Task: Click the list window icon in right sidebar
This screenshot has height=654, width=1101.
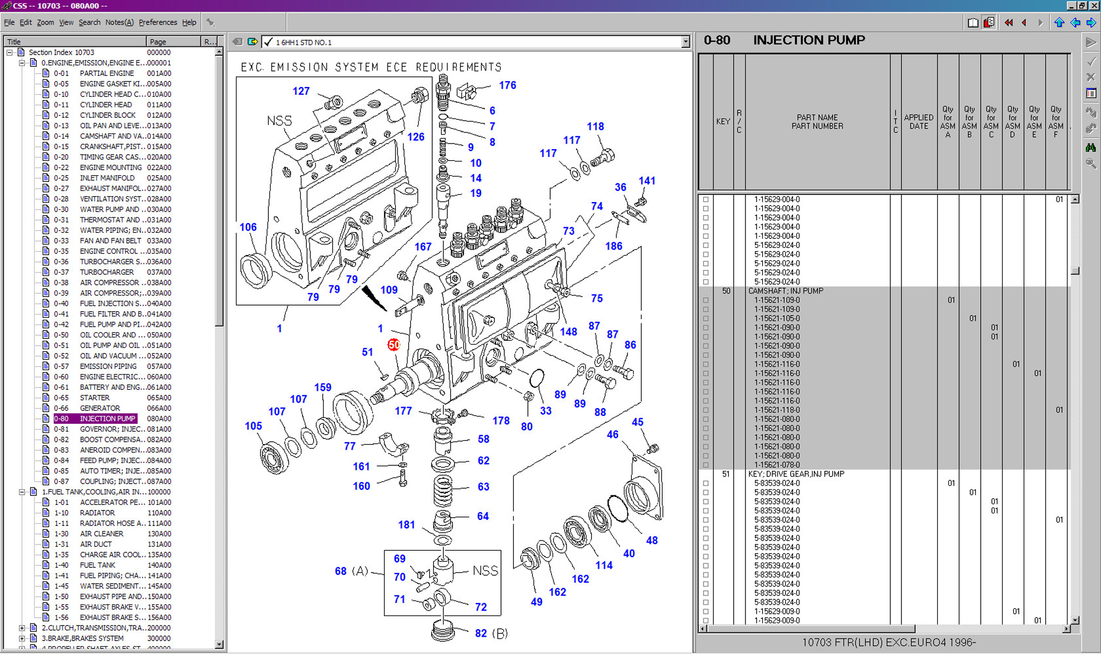Action: [1091, 93]
